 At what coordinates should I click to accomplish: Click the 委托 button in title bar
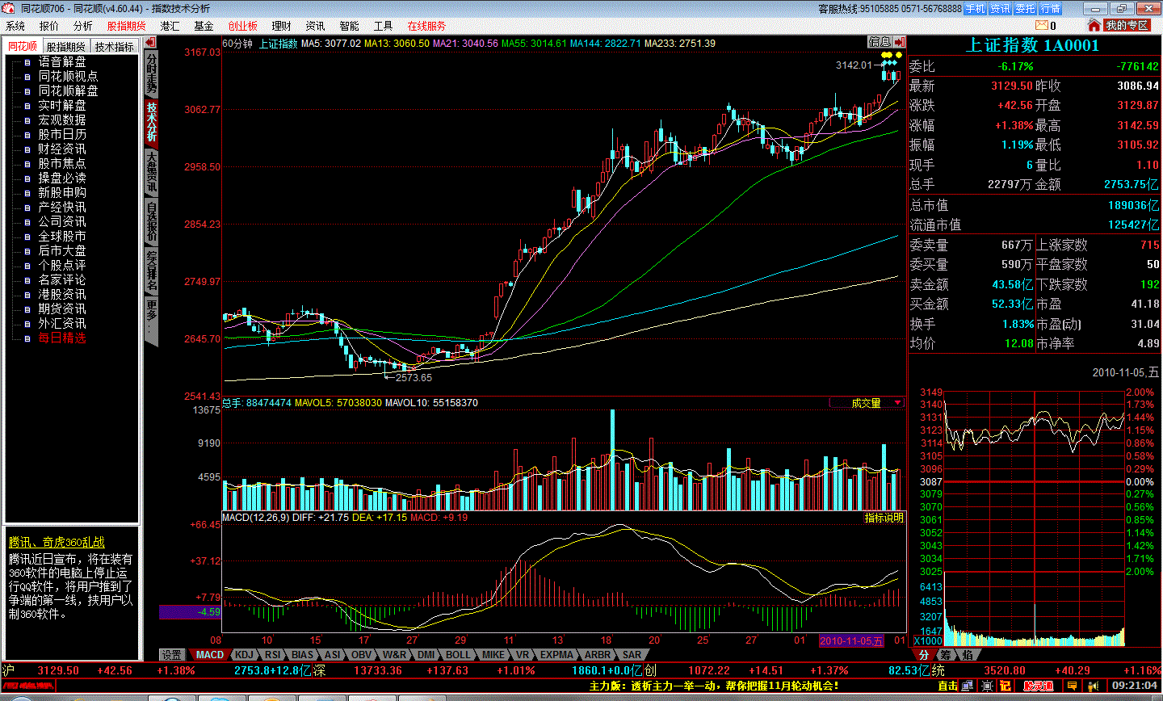click(x=1026, y=9)
